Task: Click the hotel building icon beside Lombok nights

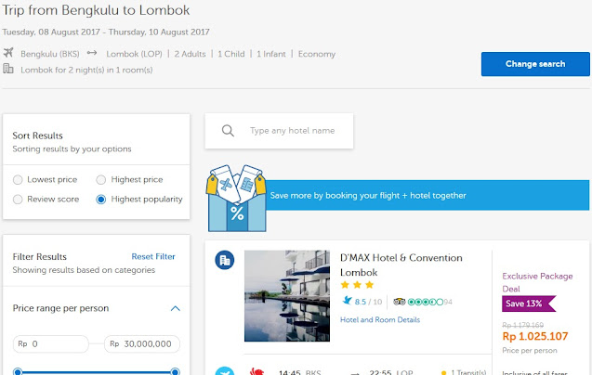Action: point(8,69)
